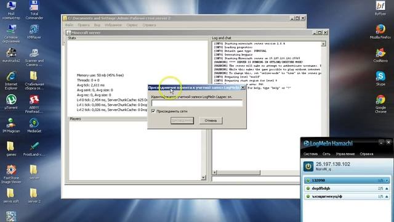
Task: Select the FastStone Image Viewer icon
Action: pyautogui.click(x=11, y=174)
